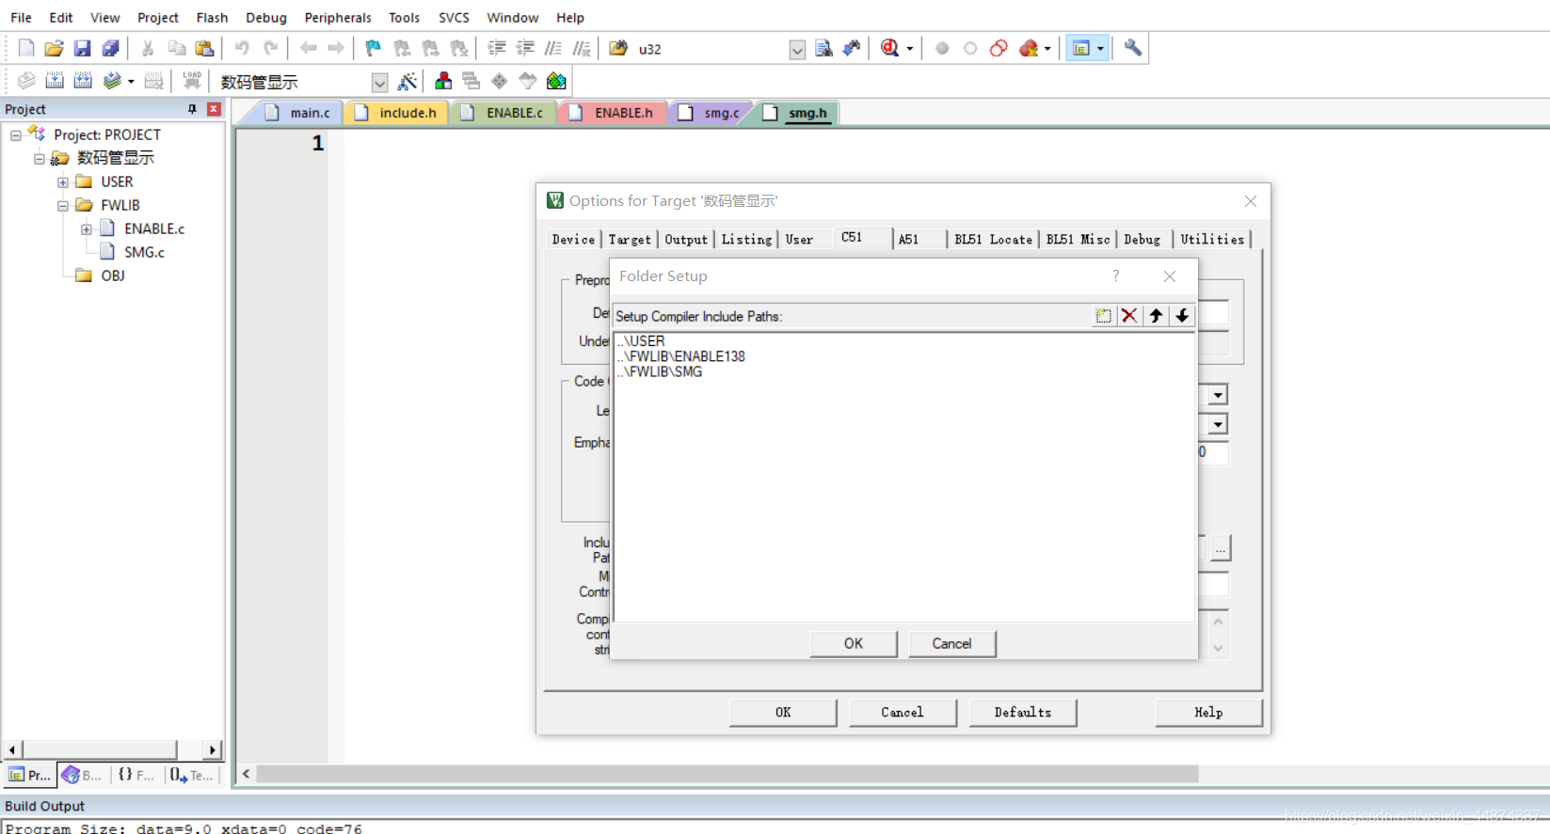This screenshot has height=834, width=1550.
Task: Open the debug session dropdown arrow
Action: (x=909, y=49)
